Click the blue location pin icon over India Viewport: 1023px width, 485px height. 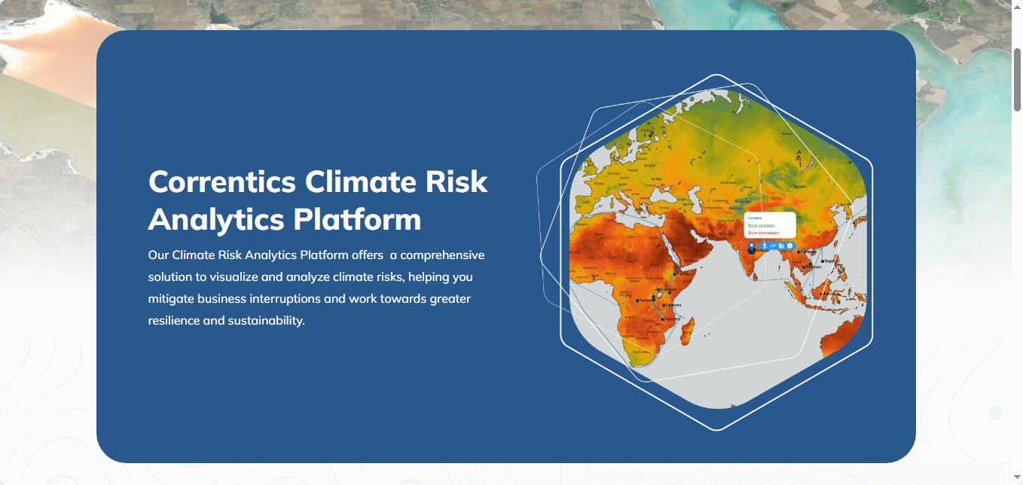point(751,246)
